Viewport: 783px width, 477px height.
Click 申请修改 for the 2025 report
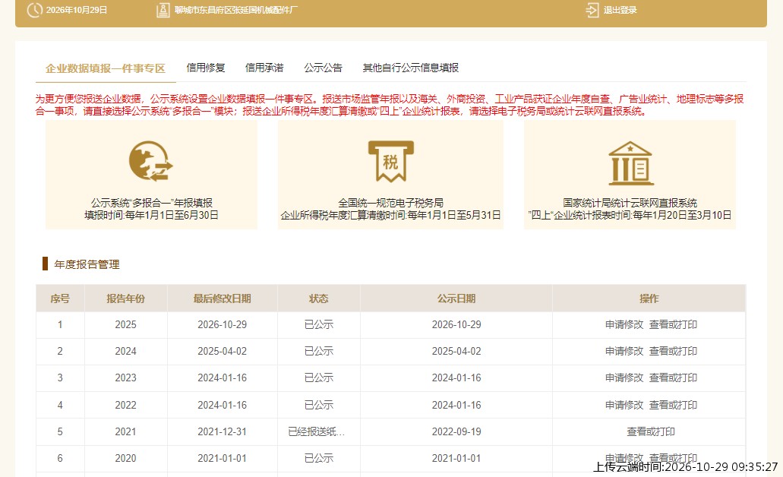pyautogui.click(x=624, y=324)
